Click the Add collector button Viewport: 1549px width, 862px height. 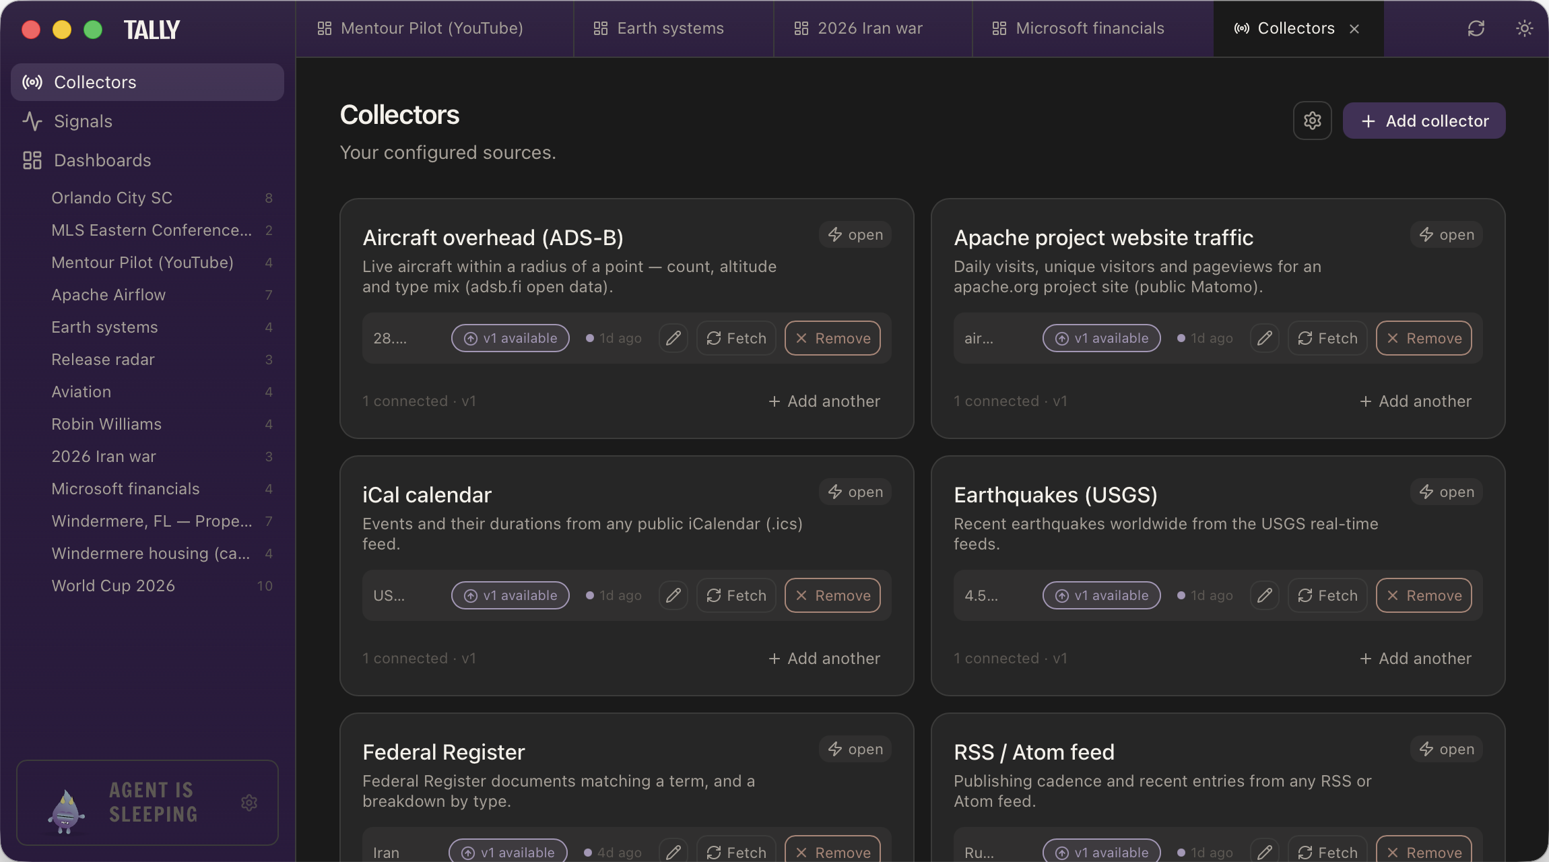1424,121
